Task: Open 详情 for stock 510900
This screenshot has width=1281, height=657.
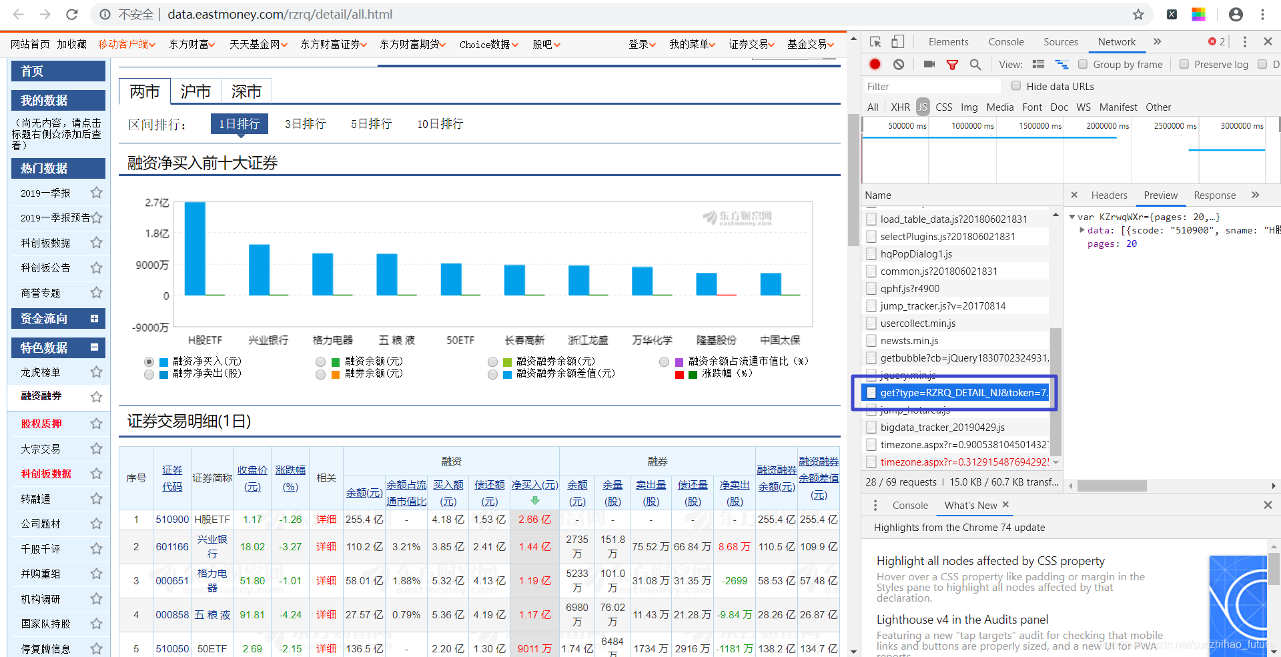Action: pyautogui.click(x=326, y=520)
